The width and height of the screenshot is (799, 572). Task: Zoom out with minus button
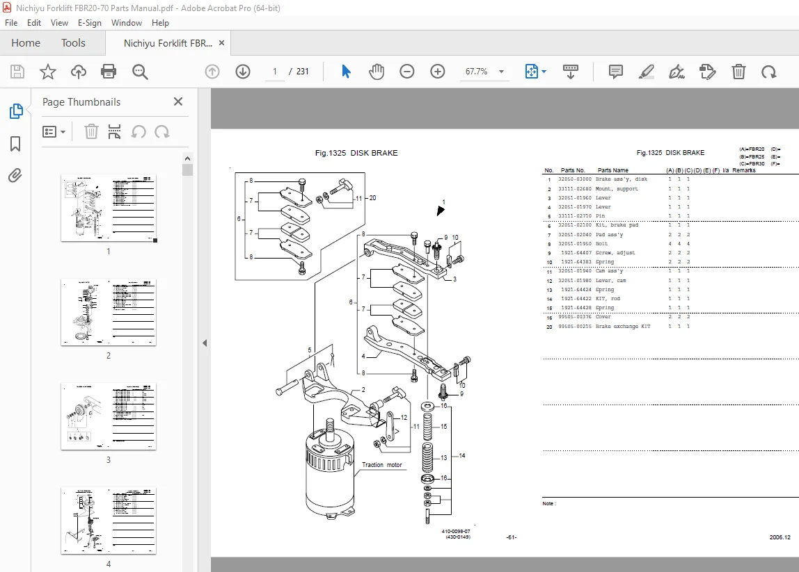tap(406, 72)
